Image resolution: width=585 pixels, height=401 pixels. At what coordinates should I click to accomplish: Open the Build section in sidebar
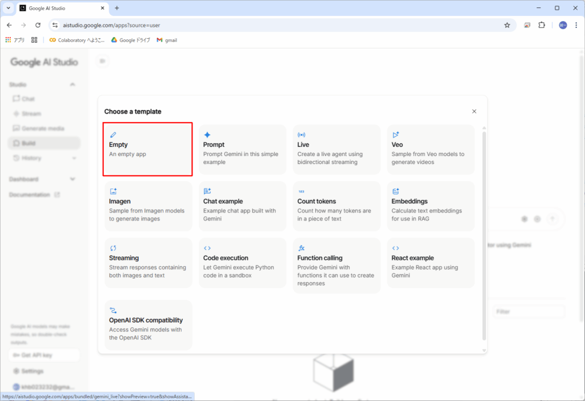pos(44,143)
